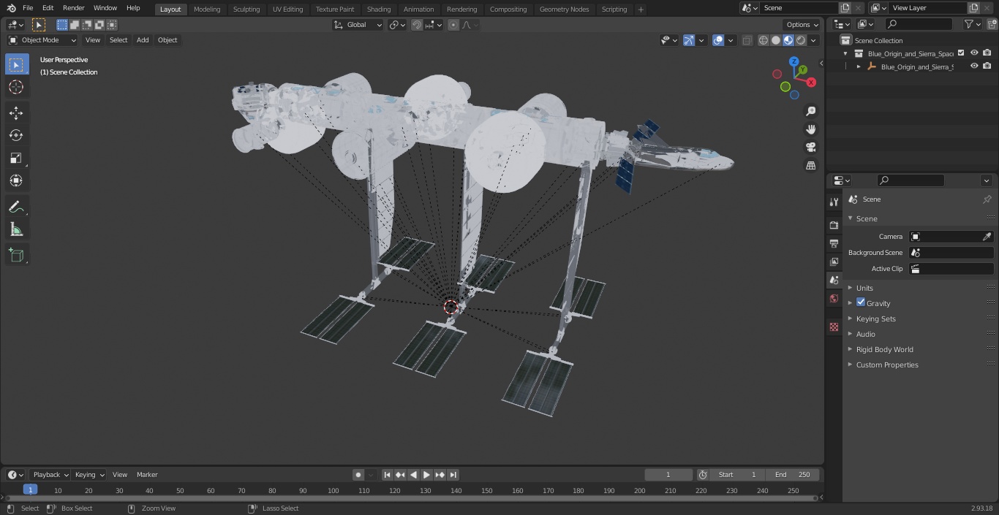Toggle timeline auto keying record button
This screenshot has width=999, height=515.
pyautogui.click(x=358, y=475)
